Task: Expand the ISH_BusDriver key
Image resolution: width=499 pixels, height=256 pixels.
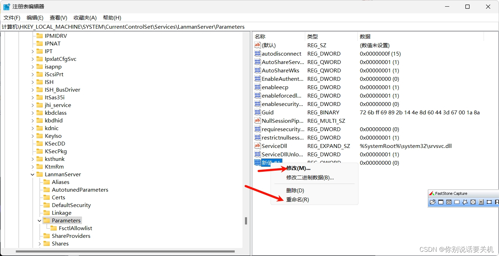Action: [x=33, y=90]
